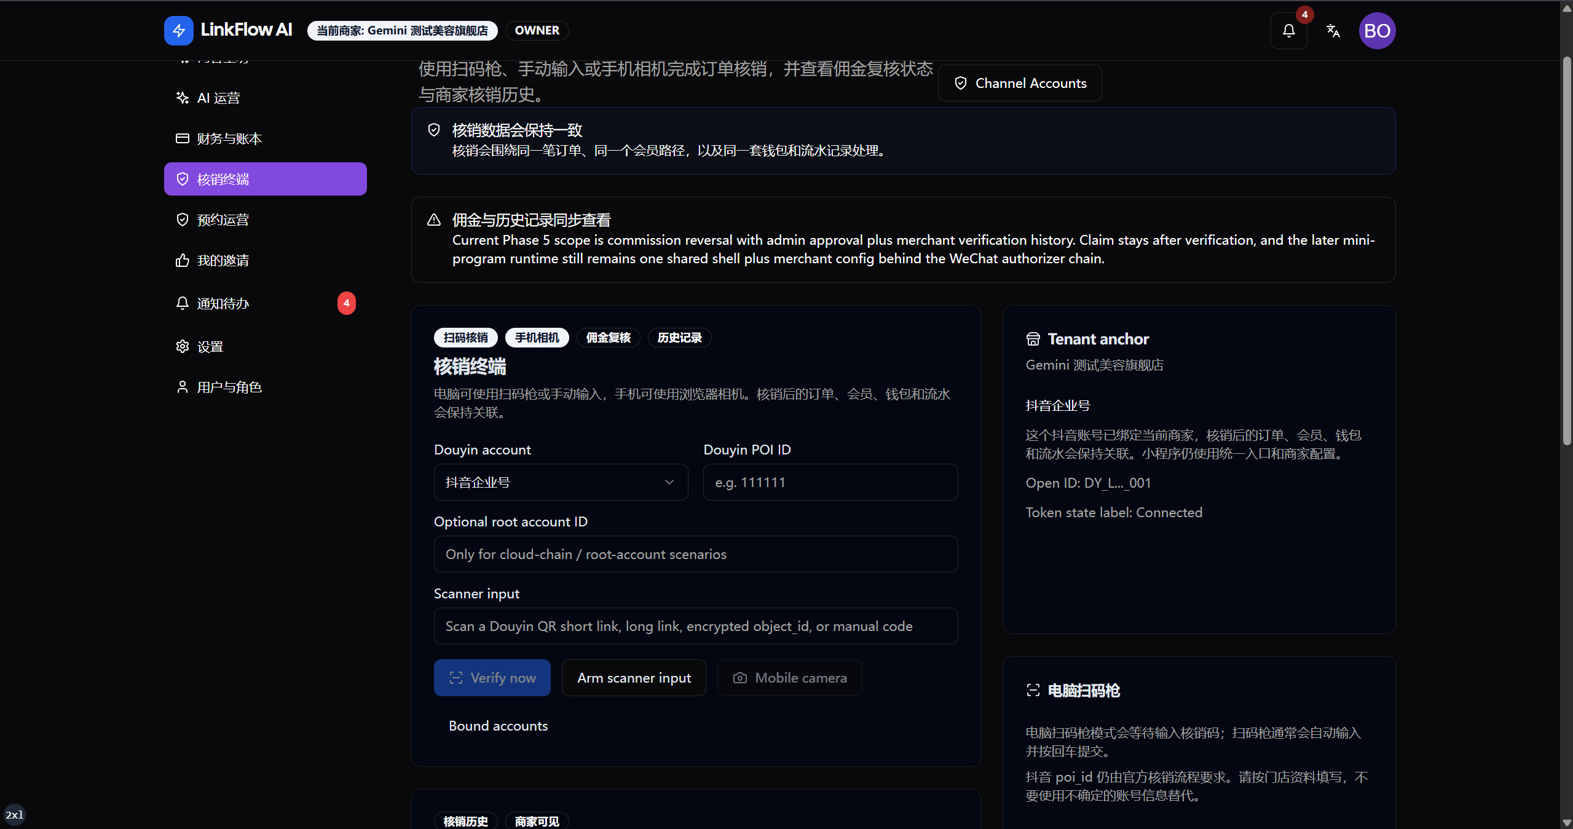Viewport: 1573px width, 829px height.
Task: Click the LinkFlow AI brand name
Action: (x=246, y=30)
